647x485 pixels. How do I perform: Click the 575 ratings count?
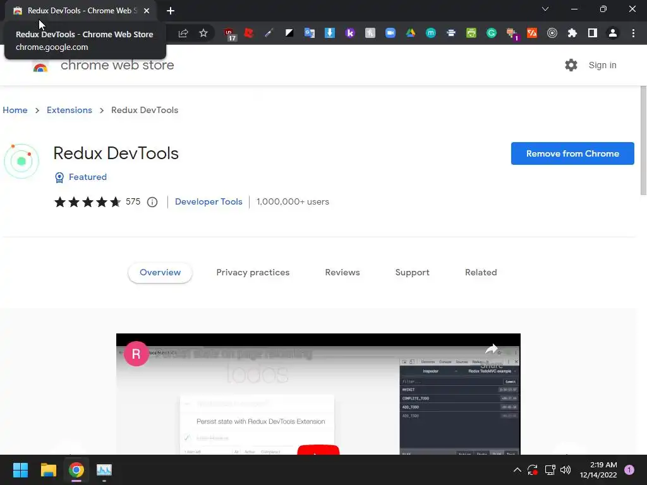tap(133, 201)
